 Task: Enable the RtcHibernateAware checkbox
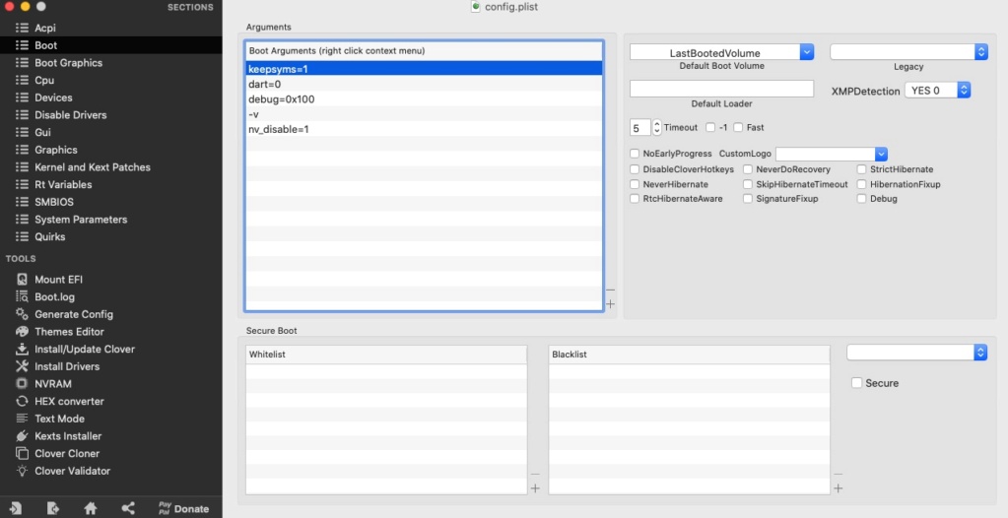(635, 199)
